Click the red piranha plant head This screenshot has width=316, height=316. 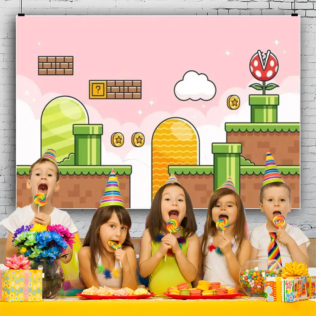264,65
